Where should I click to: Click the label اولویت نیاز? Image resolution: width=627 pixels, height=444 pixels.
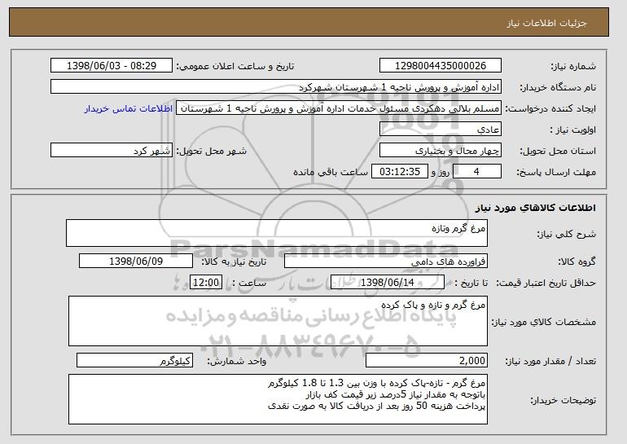573,130
